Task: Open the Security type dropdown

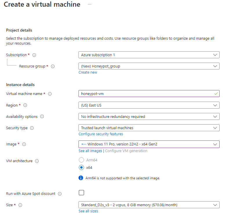Action: (149, 128)
